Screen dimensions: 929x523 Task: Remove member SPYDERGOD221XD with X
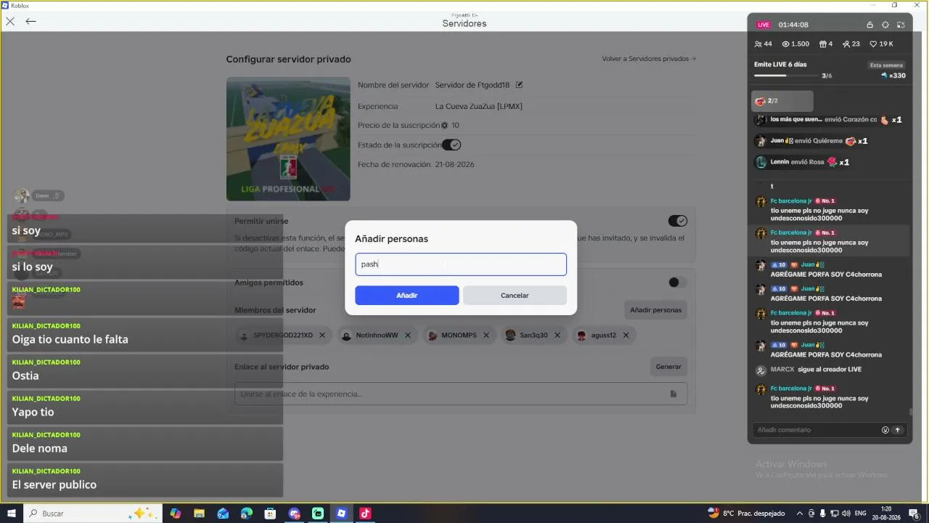coord(322,335)
